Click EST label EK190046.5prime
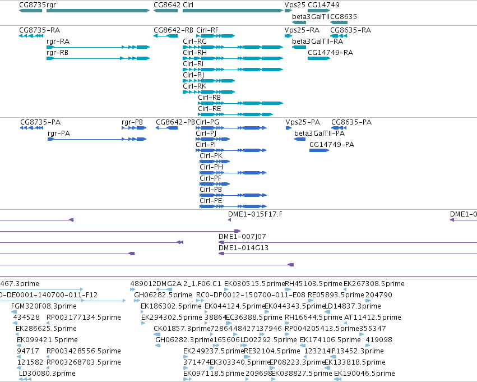Image resolution: width=477 pixels, height=382 pixels. coord(364,374)
